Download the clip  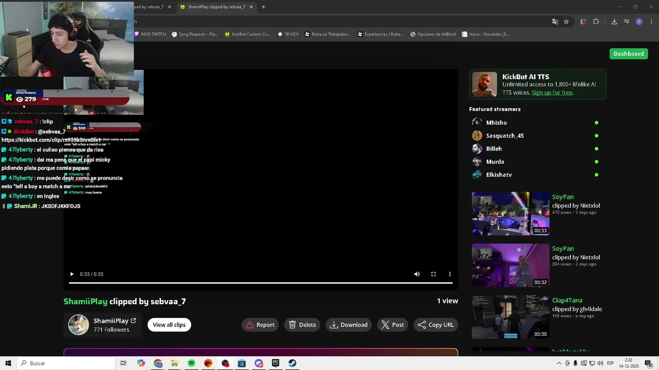click(349, 325)
